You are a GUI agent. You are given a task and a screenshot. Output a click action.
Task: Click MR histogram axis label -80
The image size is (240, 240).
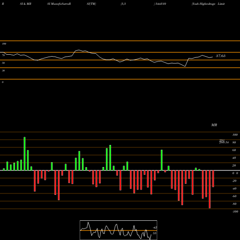[x=234, y=204]
